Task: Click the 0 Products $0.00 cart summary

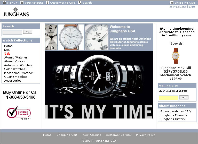Action: [183, 7]
